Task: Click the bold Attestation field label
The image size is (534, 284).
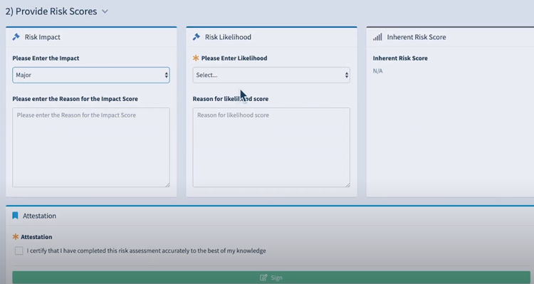Action: 36,237
